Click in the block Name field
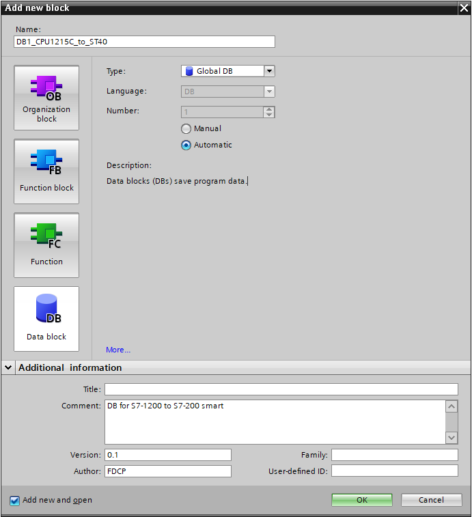The width and height of the screenshot is (472, 517). [x=144, y=42]
